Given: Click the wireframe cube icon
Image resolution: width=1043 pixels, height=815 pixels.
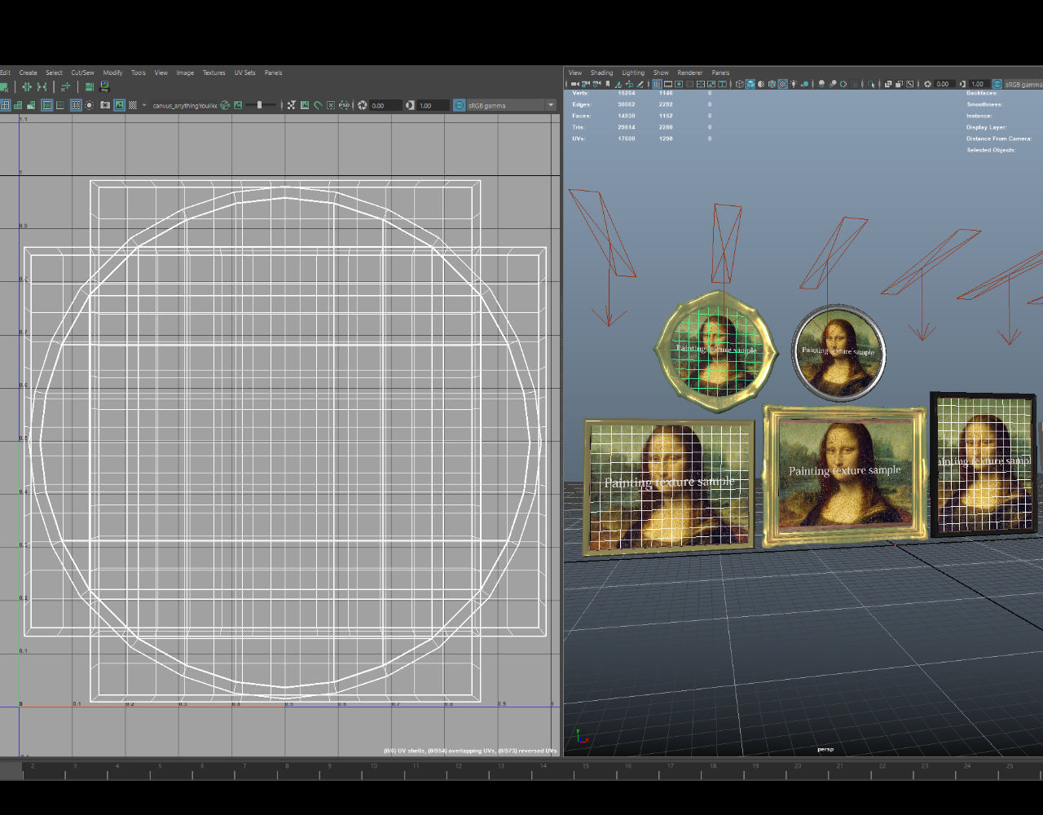Looking at the screenshot, I should [740, 84].
